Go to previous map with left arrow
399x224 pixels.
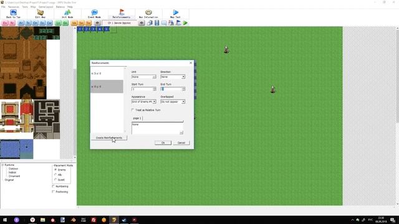97,23
